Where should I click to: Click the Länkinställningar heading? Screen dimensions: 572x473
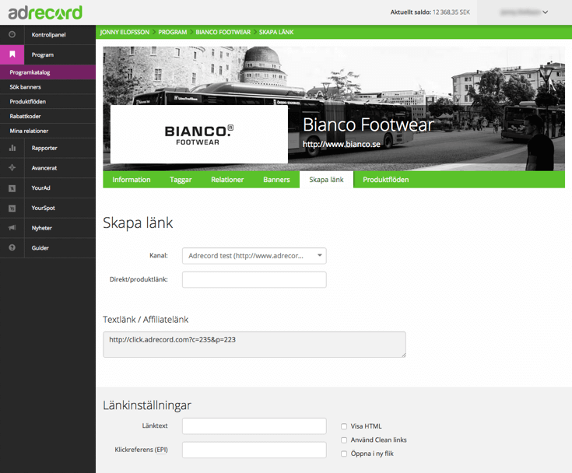coord(147,405)
